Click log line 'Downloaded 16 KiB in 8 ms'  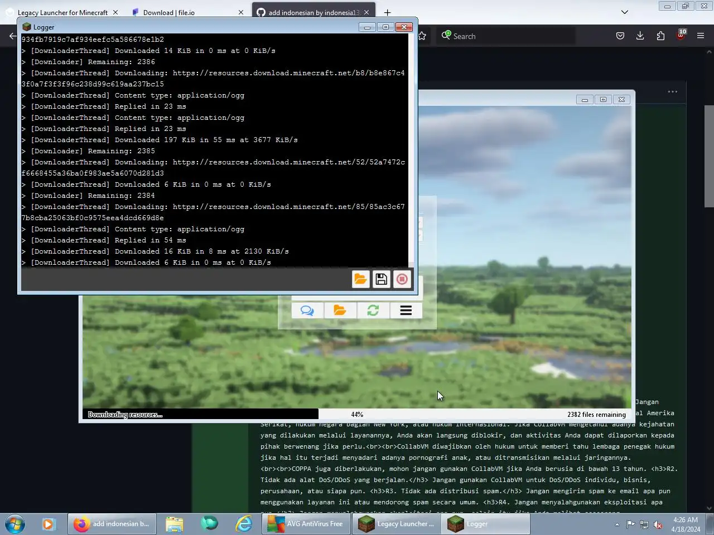click(x=155, y=251)
